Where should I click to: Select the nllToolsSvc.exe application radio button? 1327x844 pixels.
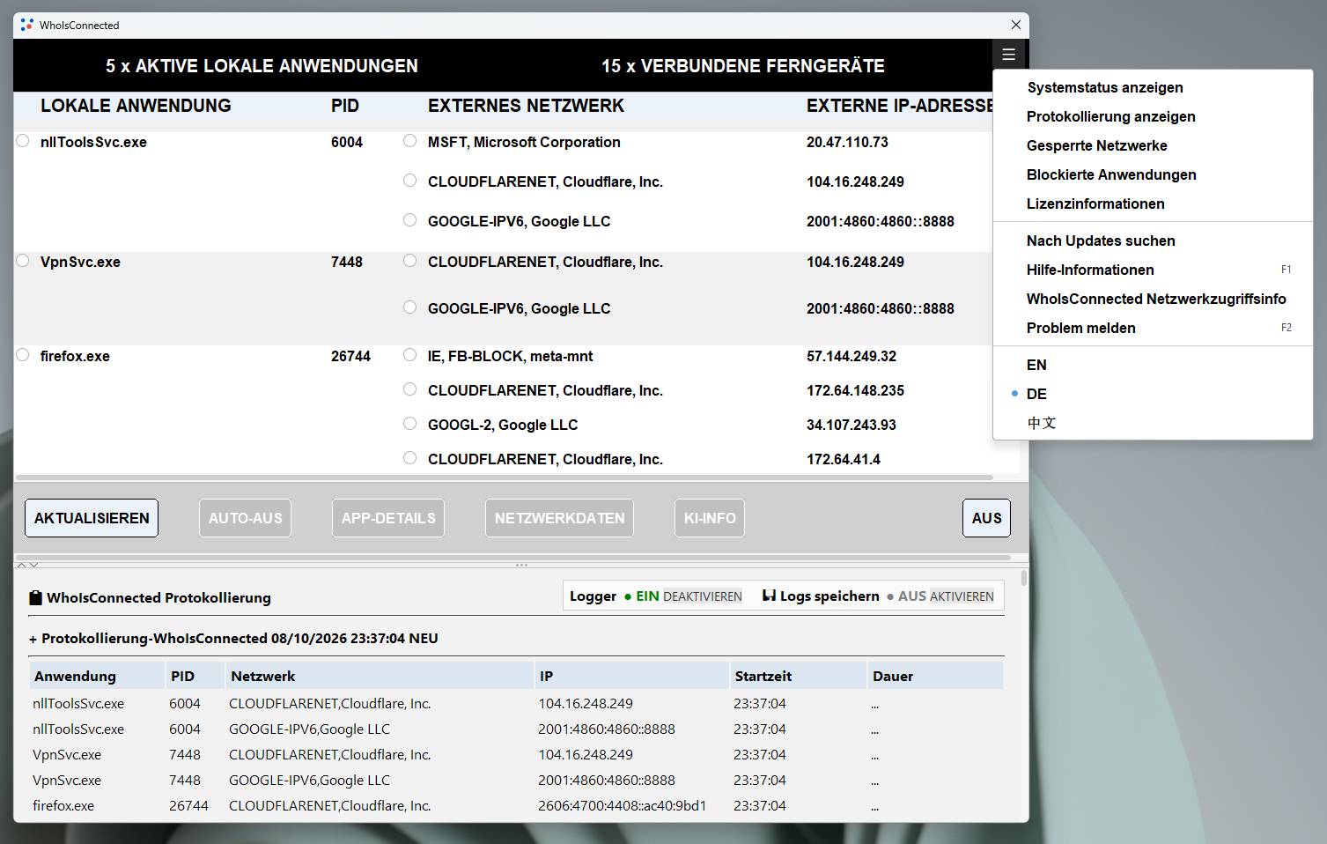pos(23,141)
